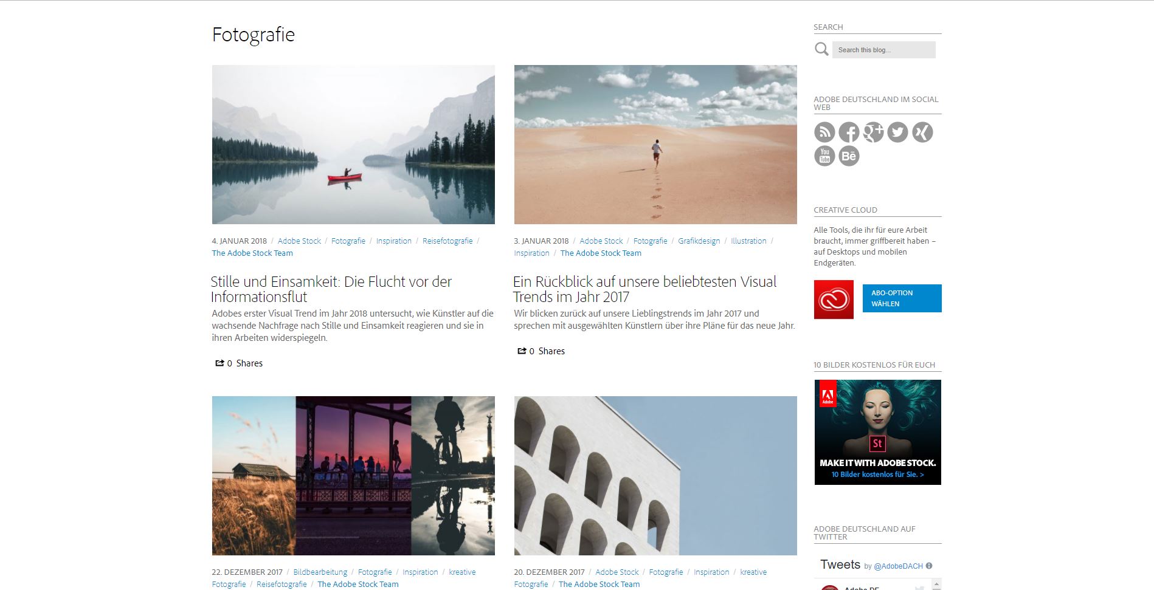Click Reisefotografie tag on 22. Dezember post
The width and height of the screenshot is (1154, 590).
click(282, 584)
